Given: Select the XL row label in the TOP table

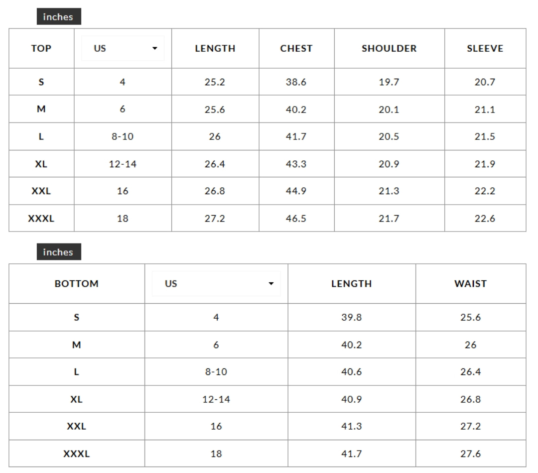Looking at the screenshot, I should [41, 164].
